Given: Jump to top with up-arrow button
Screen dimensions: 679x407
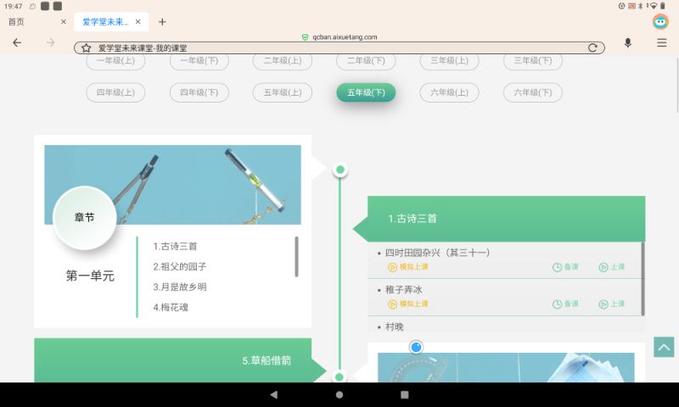Looking at the screenshot, I should tap(664, 347).
